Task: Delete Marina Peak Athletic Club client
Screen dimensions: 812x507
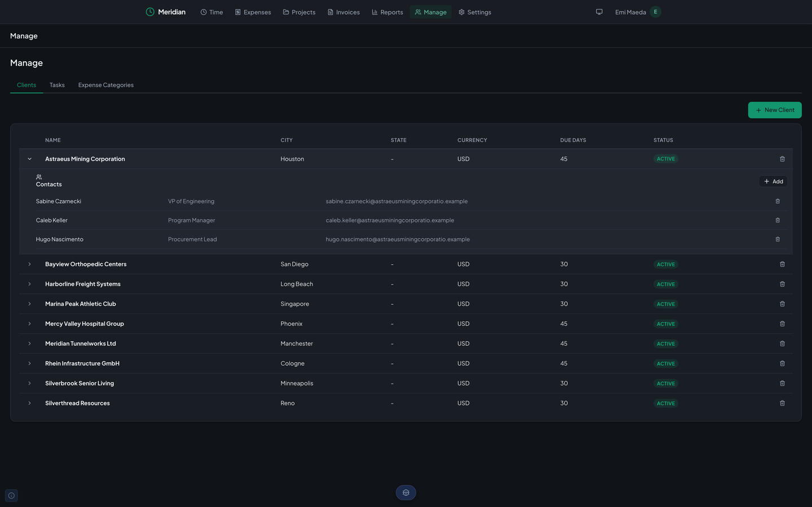Action: point(782,304)
